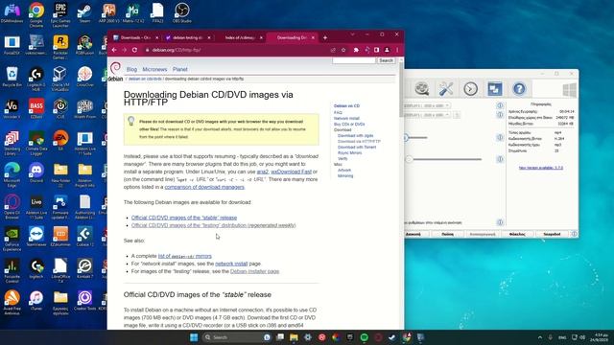Click lower long slider in recorder window

click(443, 159)
